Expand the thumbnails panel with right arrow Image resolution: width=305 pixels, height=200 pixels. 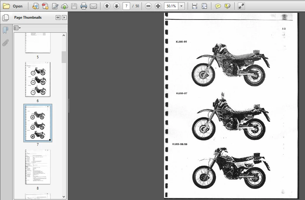64,17
